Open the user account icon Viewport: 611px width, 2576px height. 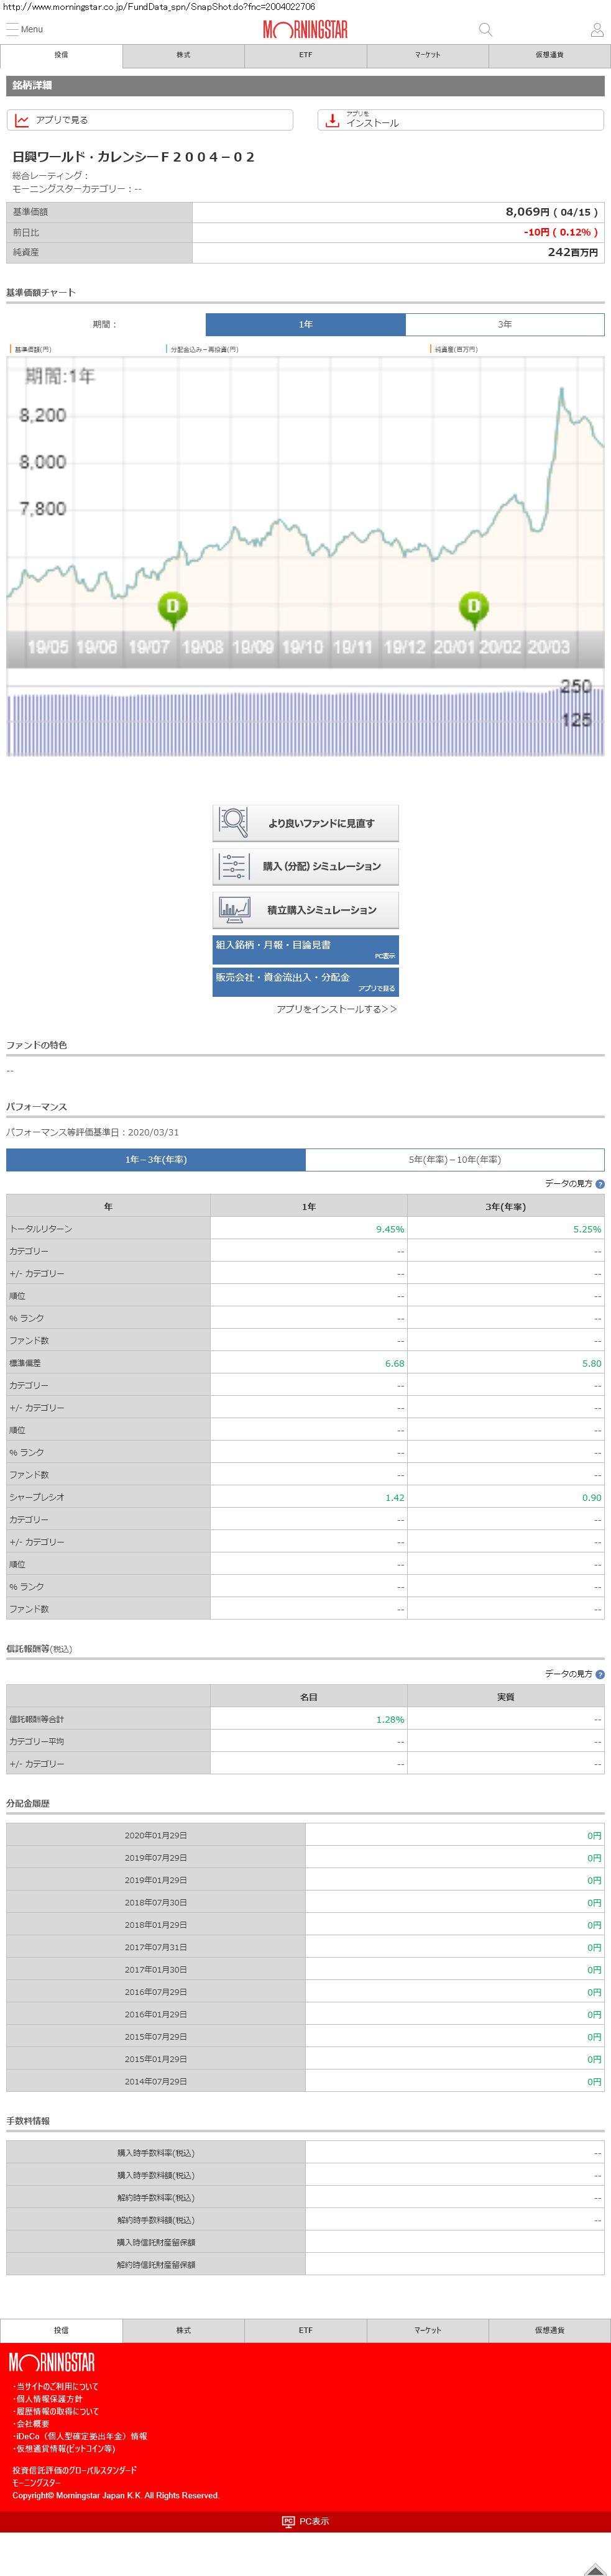[x=597, y=30]
